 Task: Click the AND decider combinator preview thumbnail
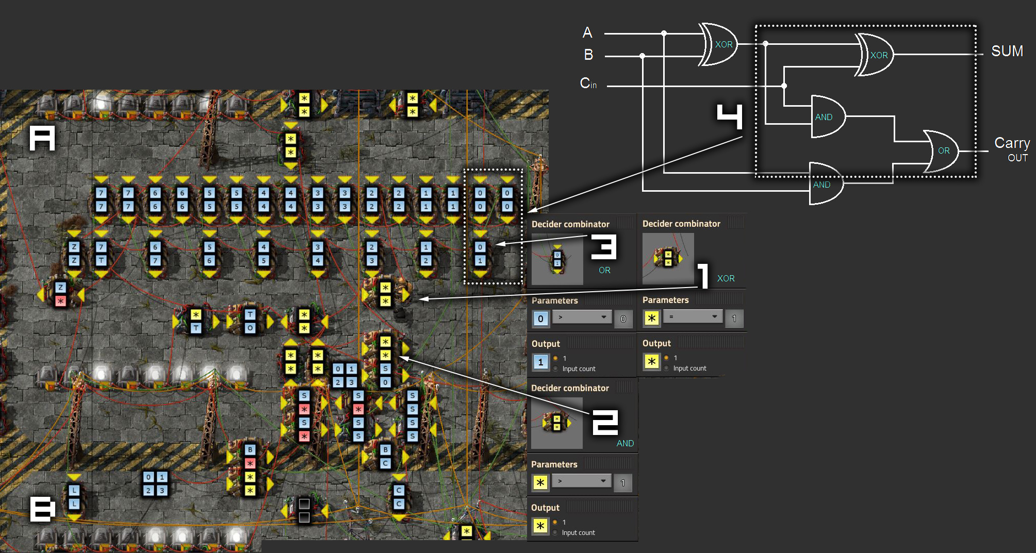(556, 423)
